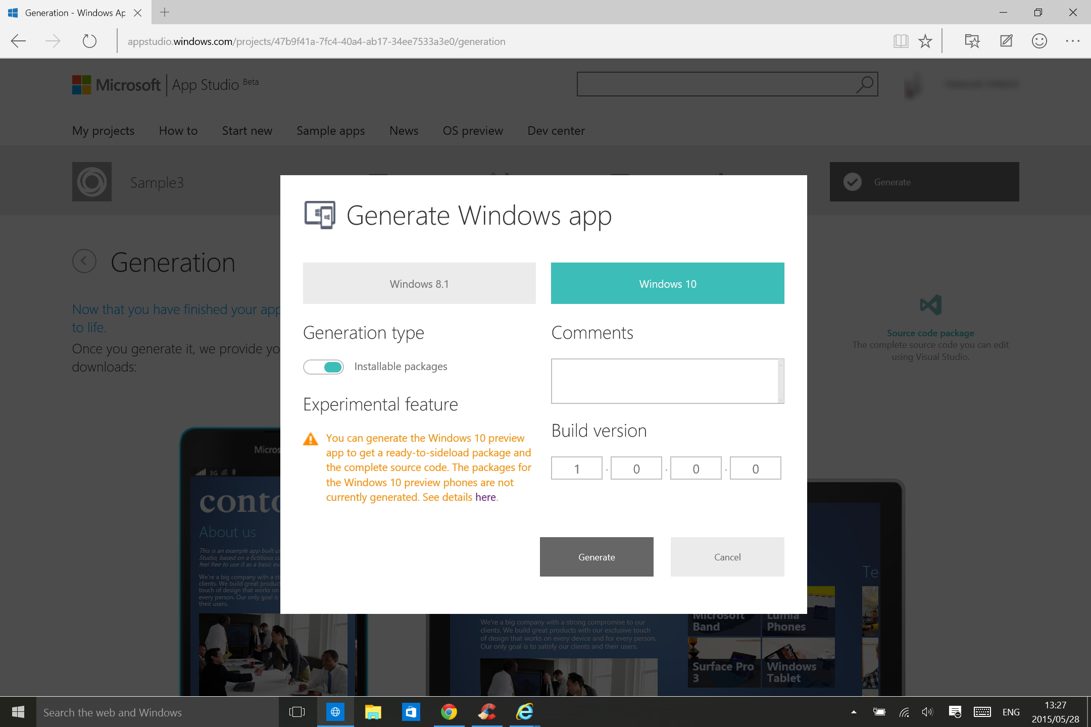
Task: Click the App Studio search magnifier
Action: point(864,84)
